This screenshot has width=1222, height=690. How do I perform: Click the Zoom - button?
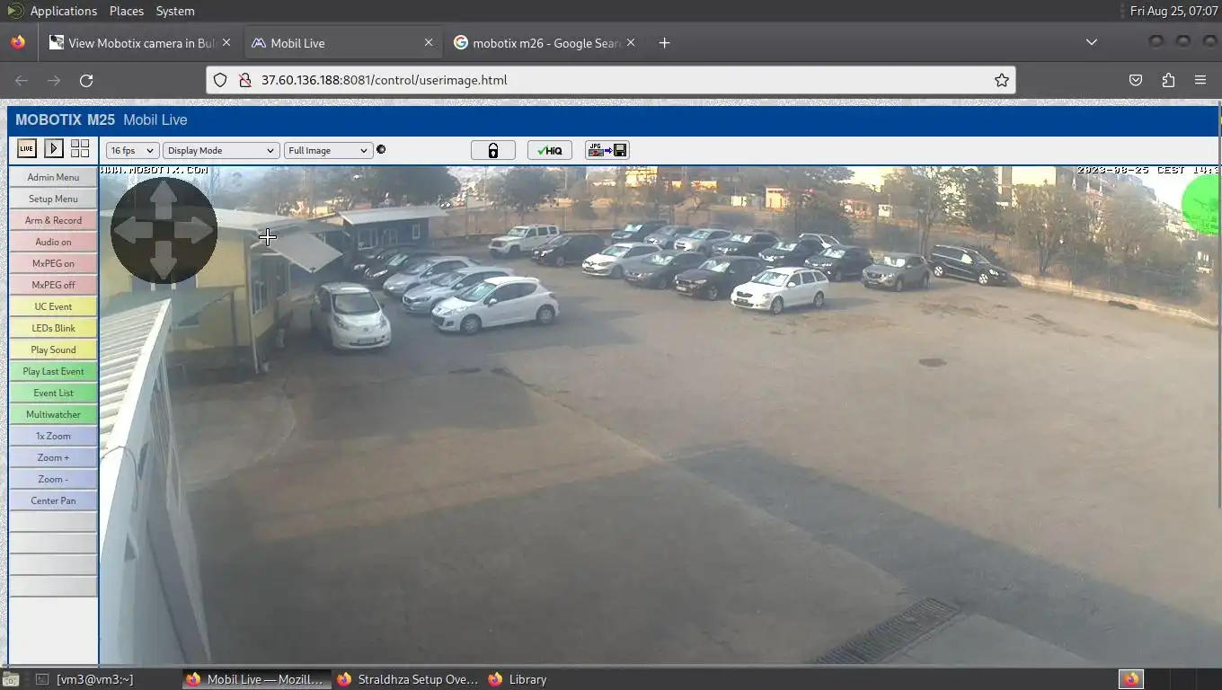53,479
